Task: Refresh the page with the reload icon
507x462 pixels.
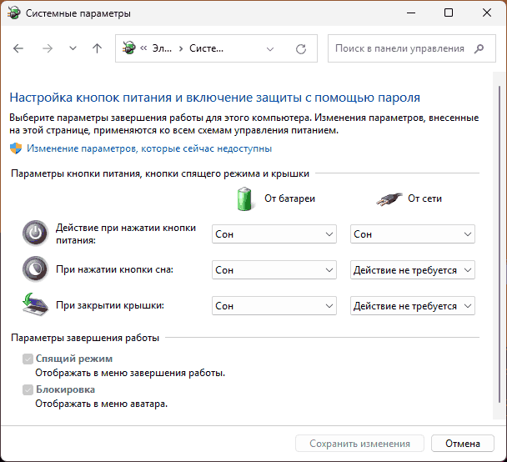Action: click(301, 49)
